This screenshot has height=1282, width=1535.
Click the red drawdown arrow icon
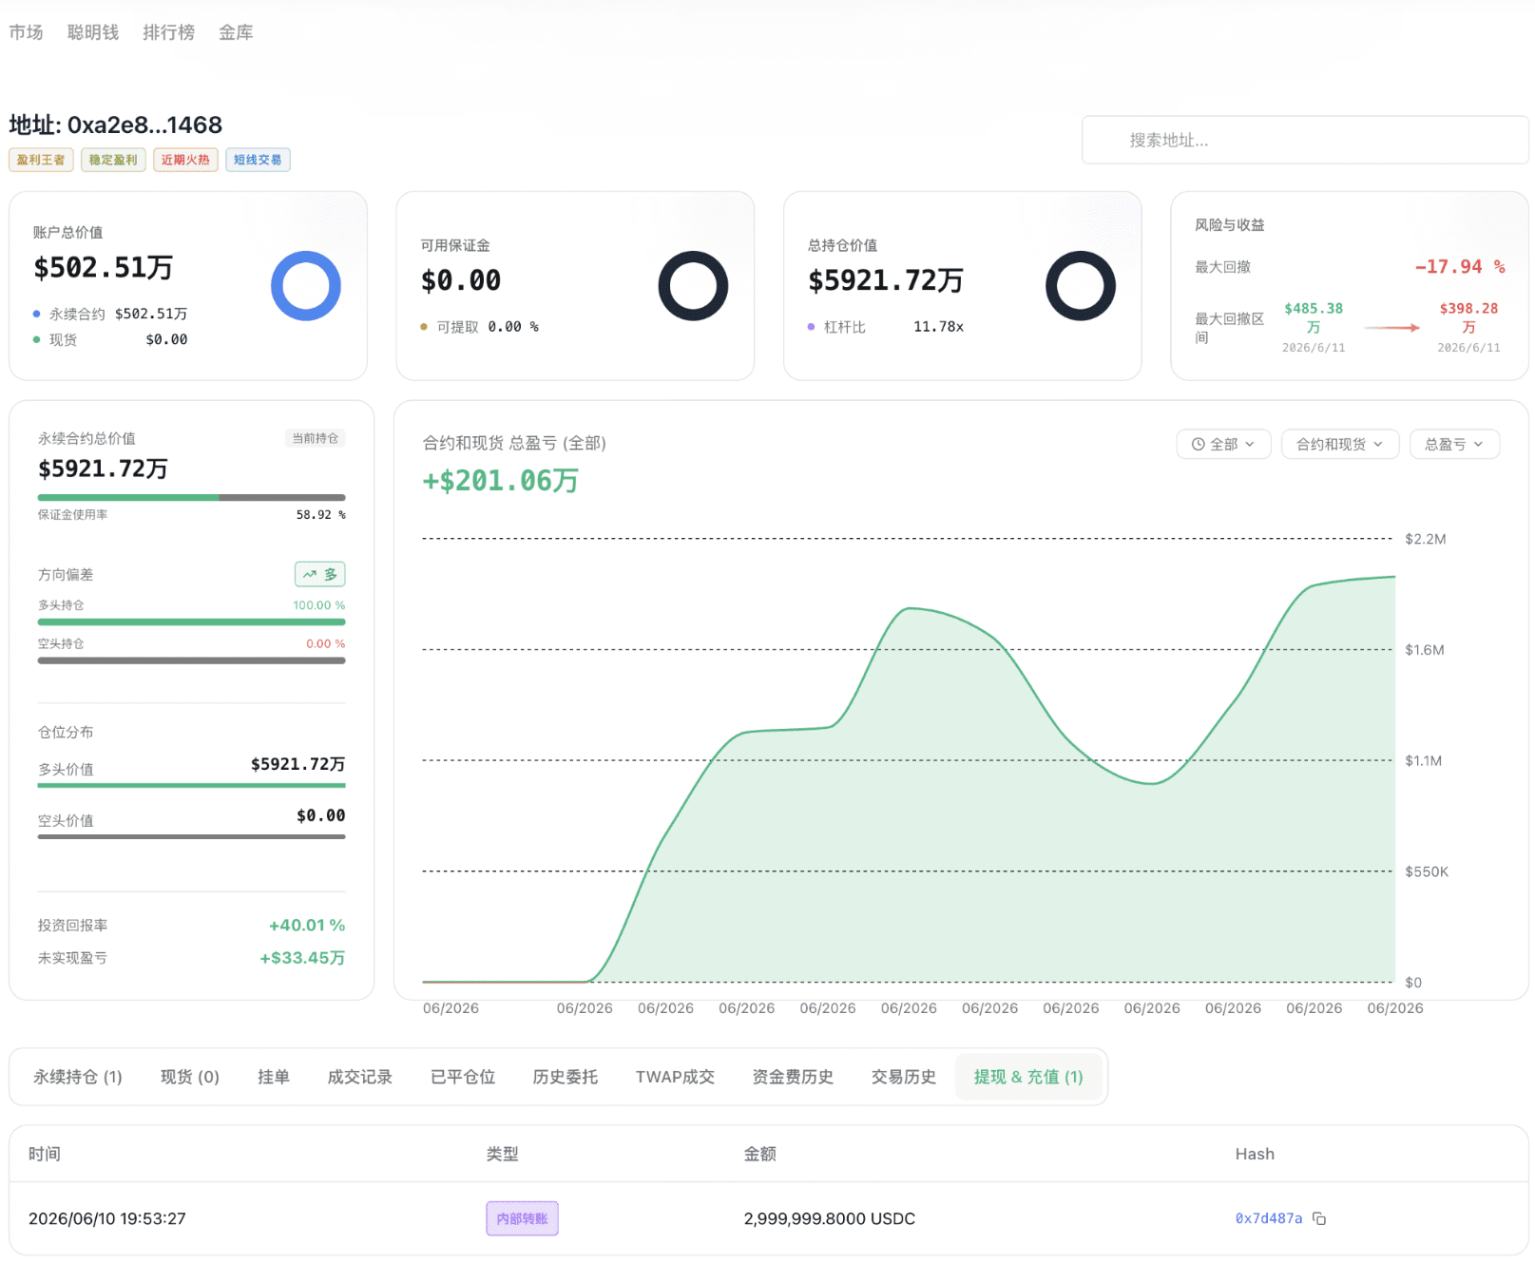tap(1391, 328)
